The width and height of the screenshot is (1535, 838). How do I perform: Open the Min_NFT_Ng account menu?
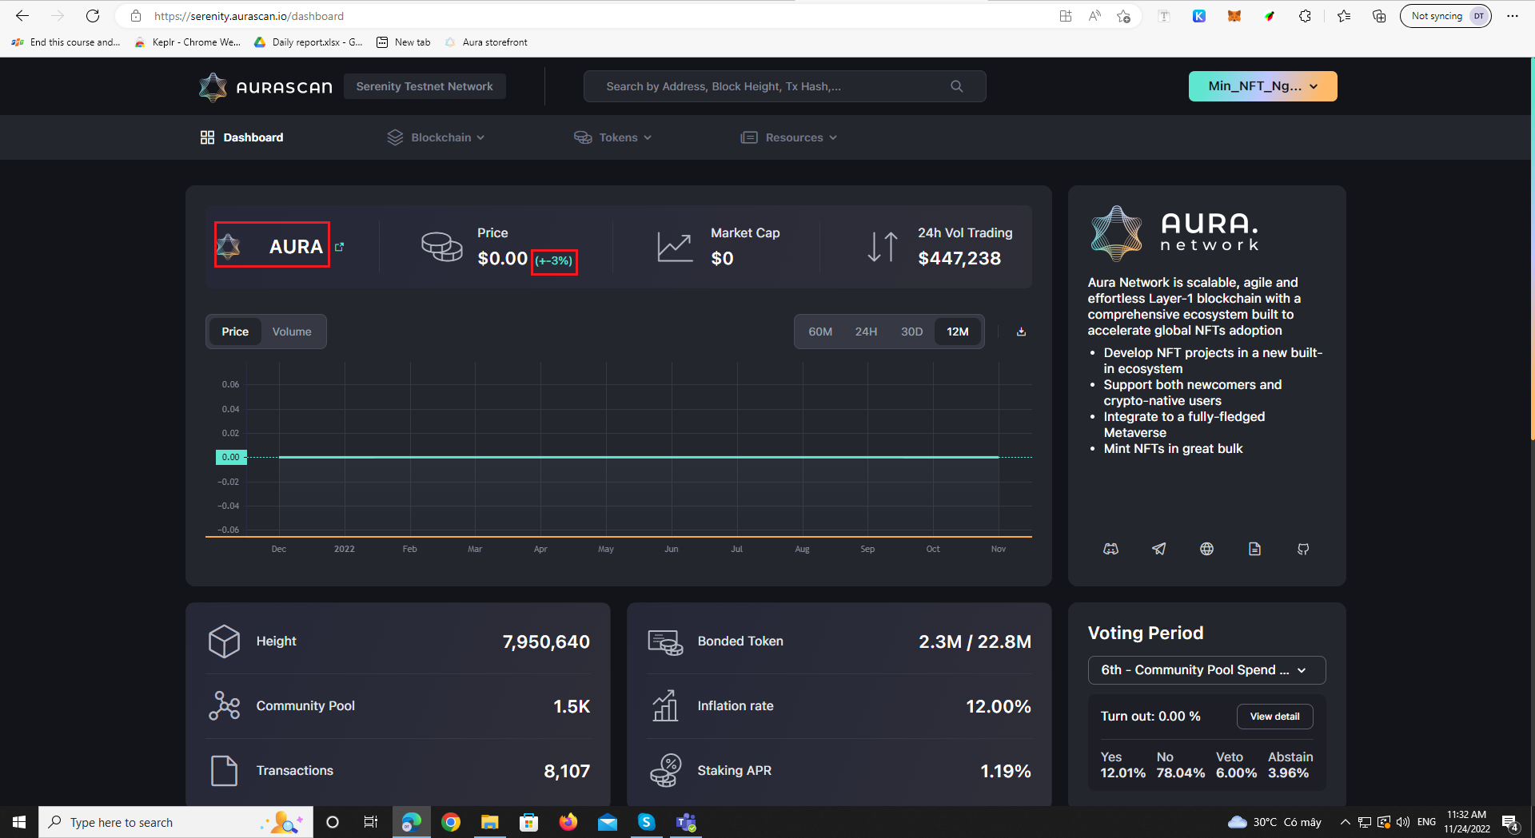click(1262, 85)
